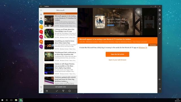Image resolution: width=181 pixels, height=102 pixels.
Task: Select the yellow D feed category
Action: point(41,27)
